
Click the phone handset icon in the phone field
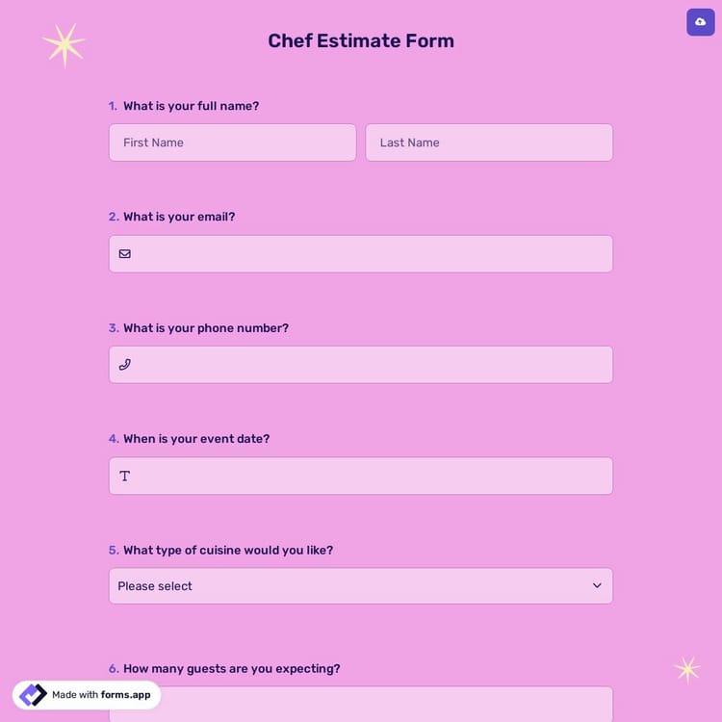pos(125,365)
